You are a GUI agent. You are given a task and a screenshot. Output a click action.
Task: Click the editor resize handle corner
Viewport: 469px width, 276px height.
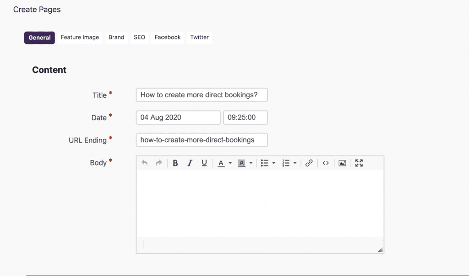pyautogui.click(x=381, y=250)
